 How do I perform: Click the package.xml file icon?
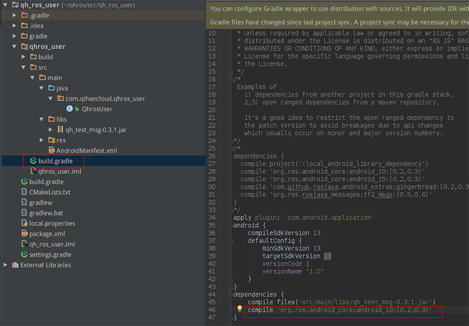[x=25, y=234]
